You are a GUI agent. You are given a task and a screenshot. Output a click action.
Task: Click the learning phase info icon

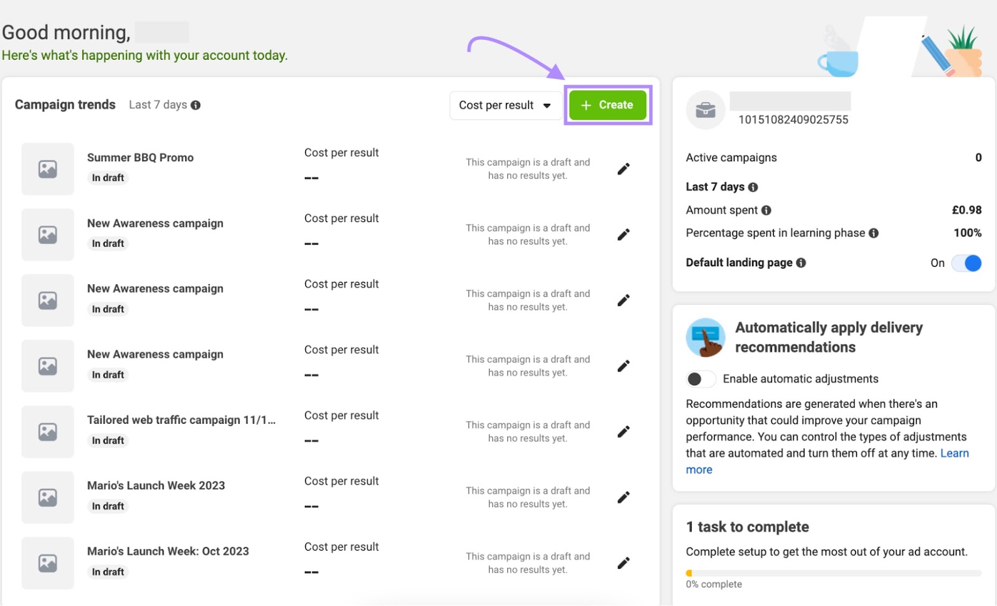tap(875, 233)
